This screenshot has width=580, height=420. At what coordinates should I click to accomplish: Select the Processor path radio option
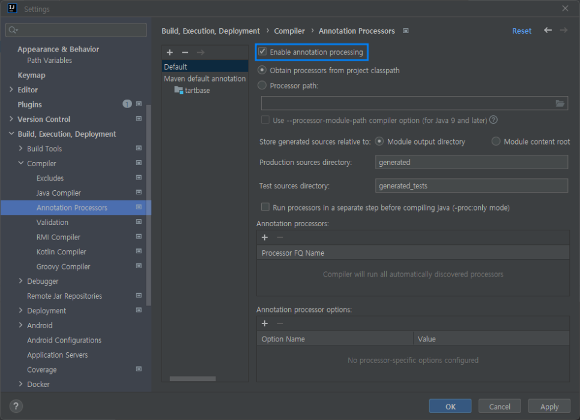(262, 85)
